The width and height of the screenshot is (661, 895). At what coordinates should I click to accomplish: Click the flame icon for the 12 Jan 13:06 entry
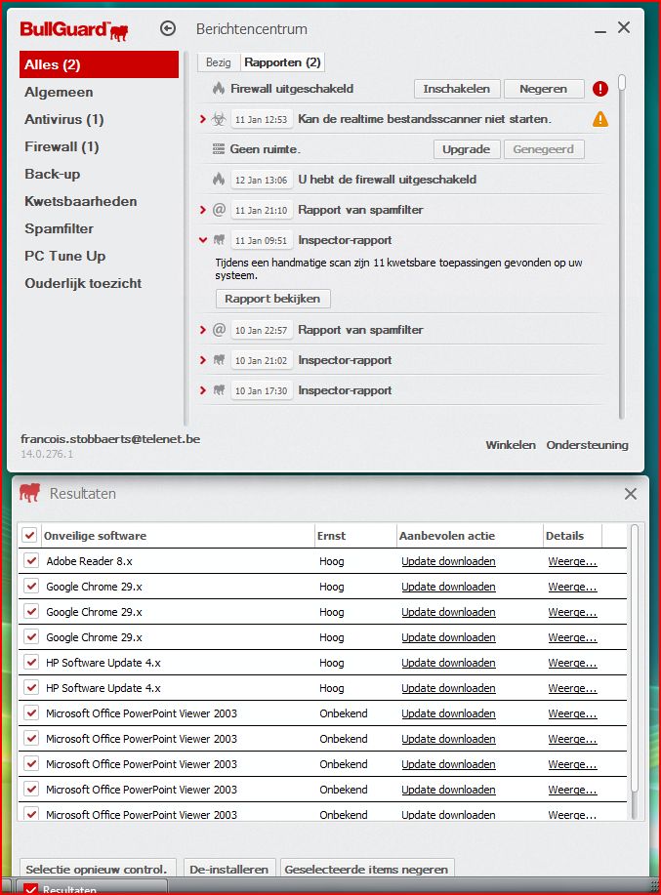click(x=219, y=180)
